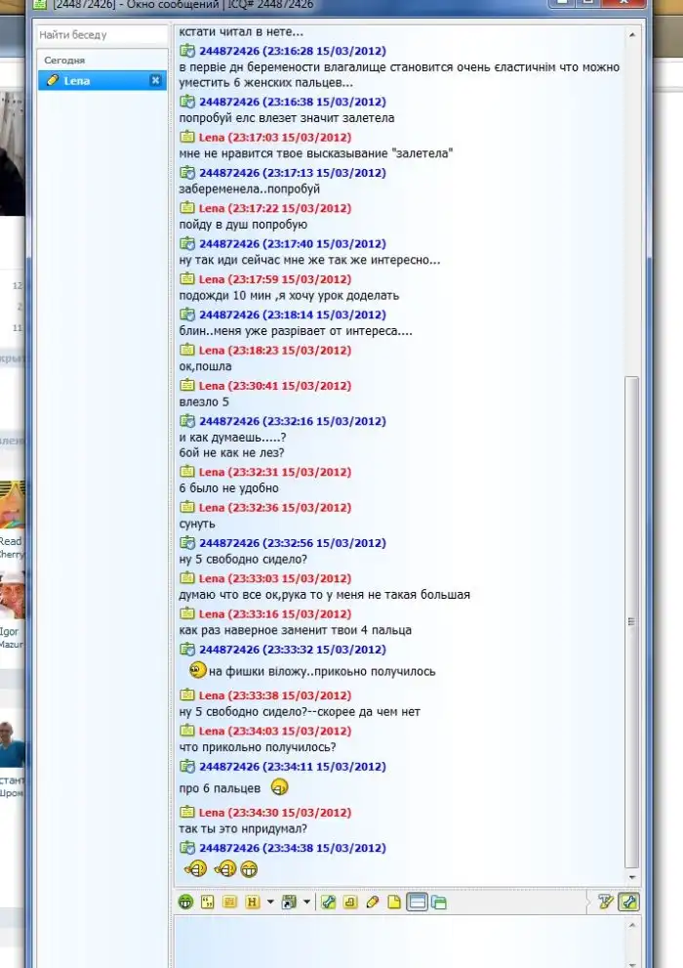Toggle the typing notification icon with pencil

pyautogui.click(x=605, y=902)
